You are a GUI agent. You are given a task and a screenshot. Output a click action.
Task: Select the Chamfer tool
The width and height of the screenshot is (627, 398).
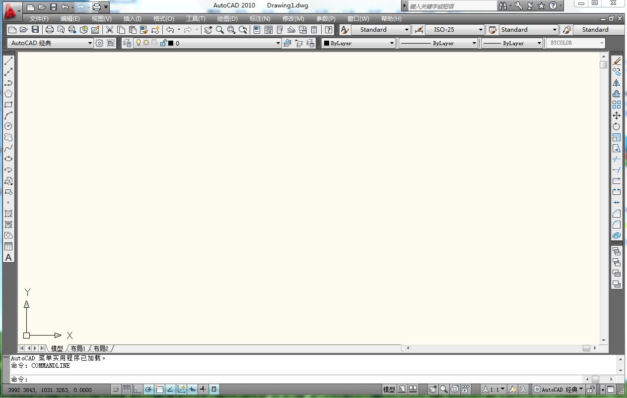tap(617, 214)
